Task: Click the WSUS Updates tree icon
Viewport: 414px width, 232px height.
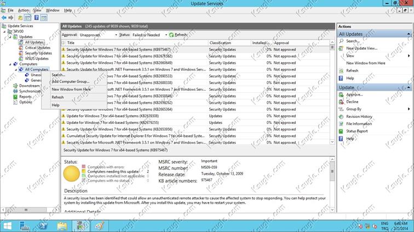Action: [21, 59]
